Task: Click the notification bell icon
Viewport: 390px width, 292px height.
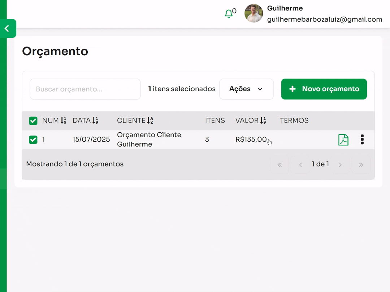Action: pyautogui.click(x=229, y=14)
